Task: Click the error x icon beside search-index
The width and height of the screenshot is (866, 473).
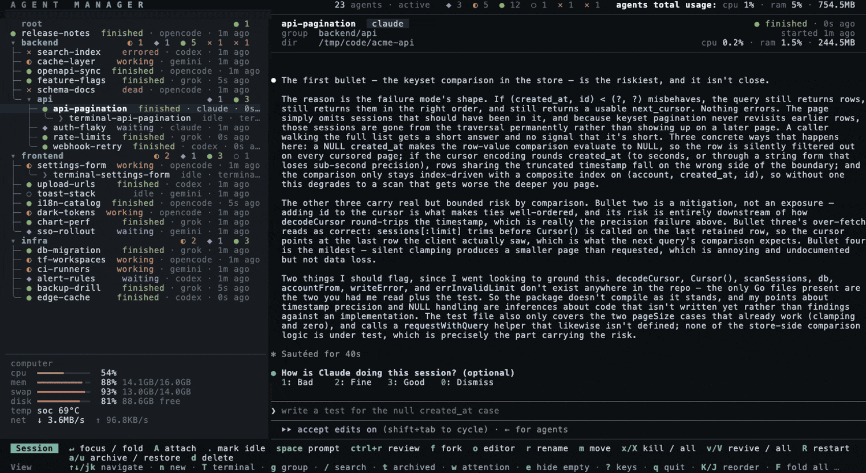Action: 29,52
